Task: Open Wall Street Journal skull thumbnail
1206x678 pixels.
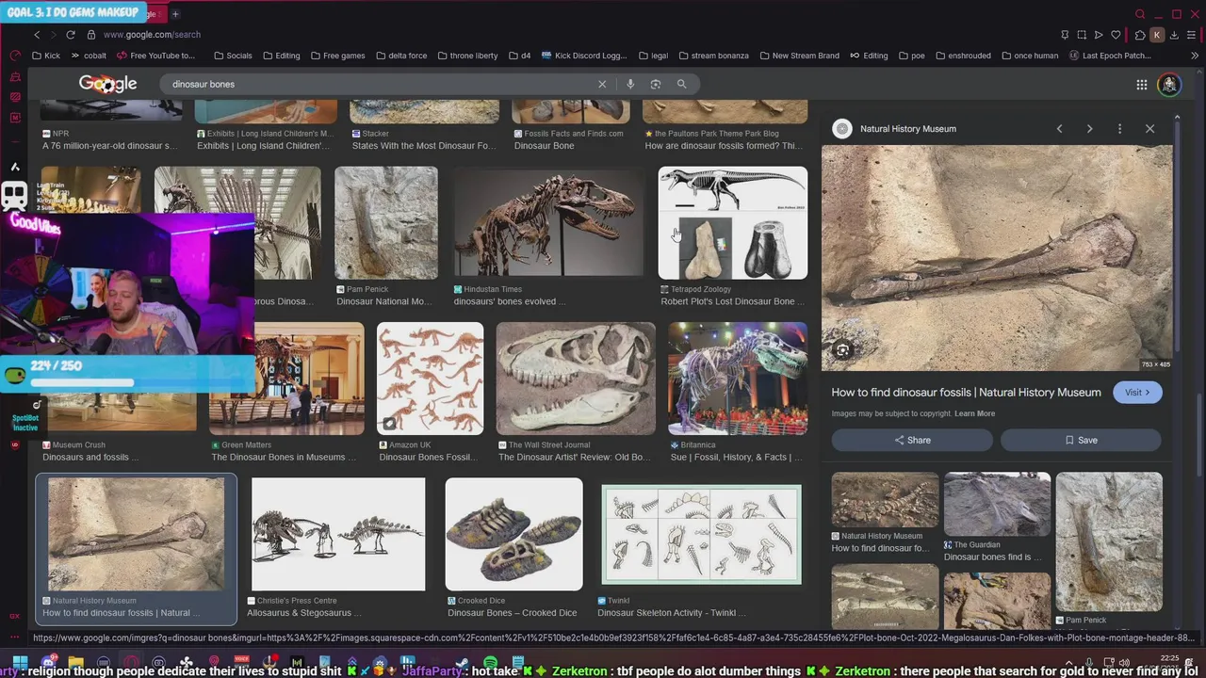Action: click(576, 379)
